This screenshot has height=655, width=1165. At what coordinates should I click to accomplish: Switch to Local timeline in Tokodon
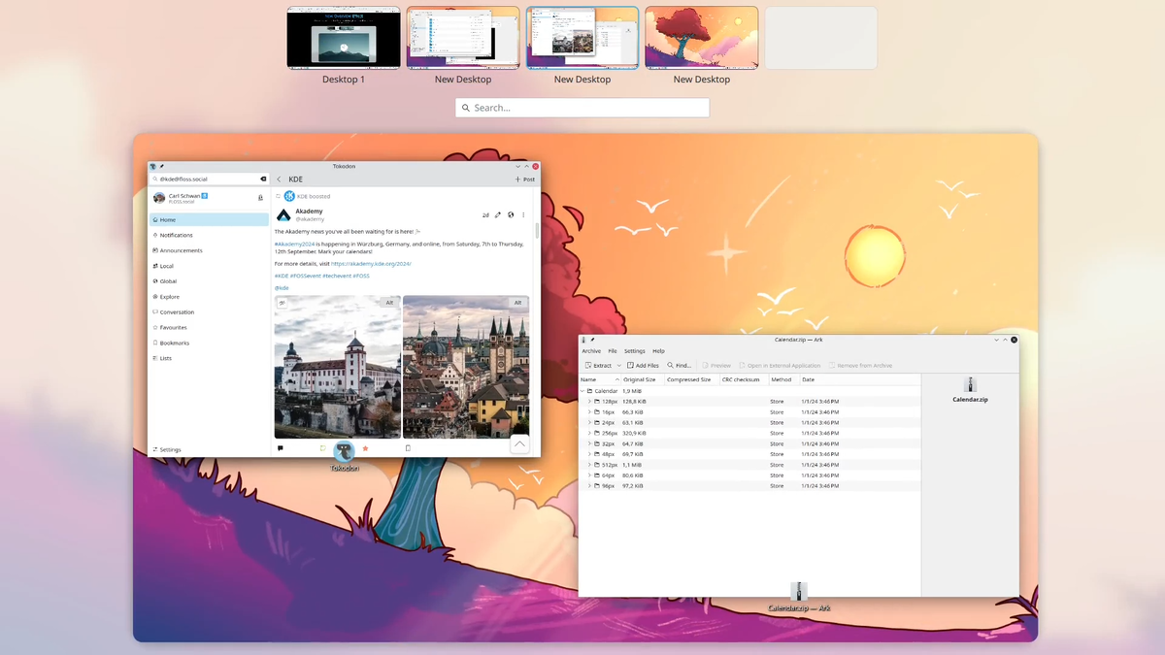point(209,266)
